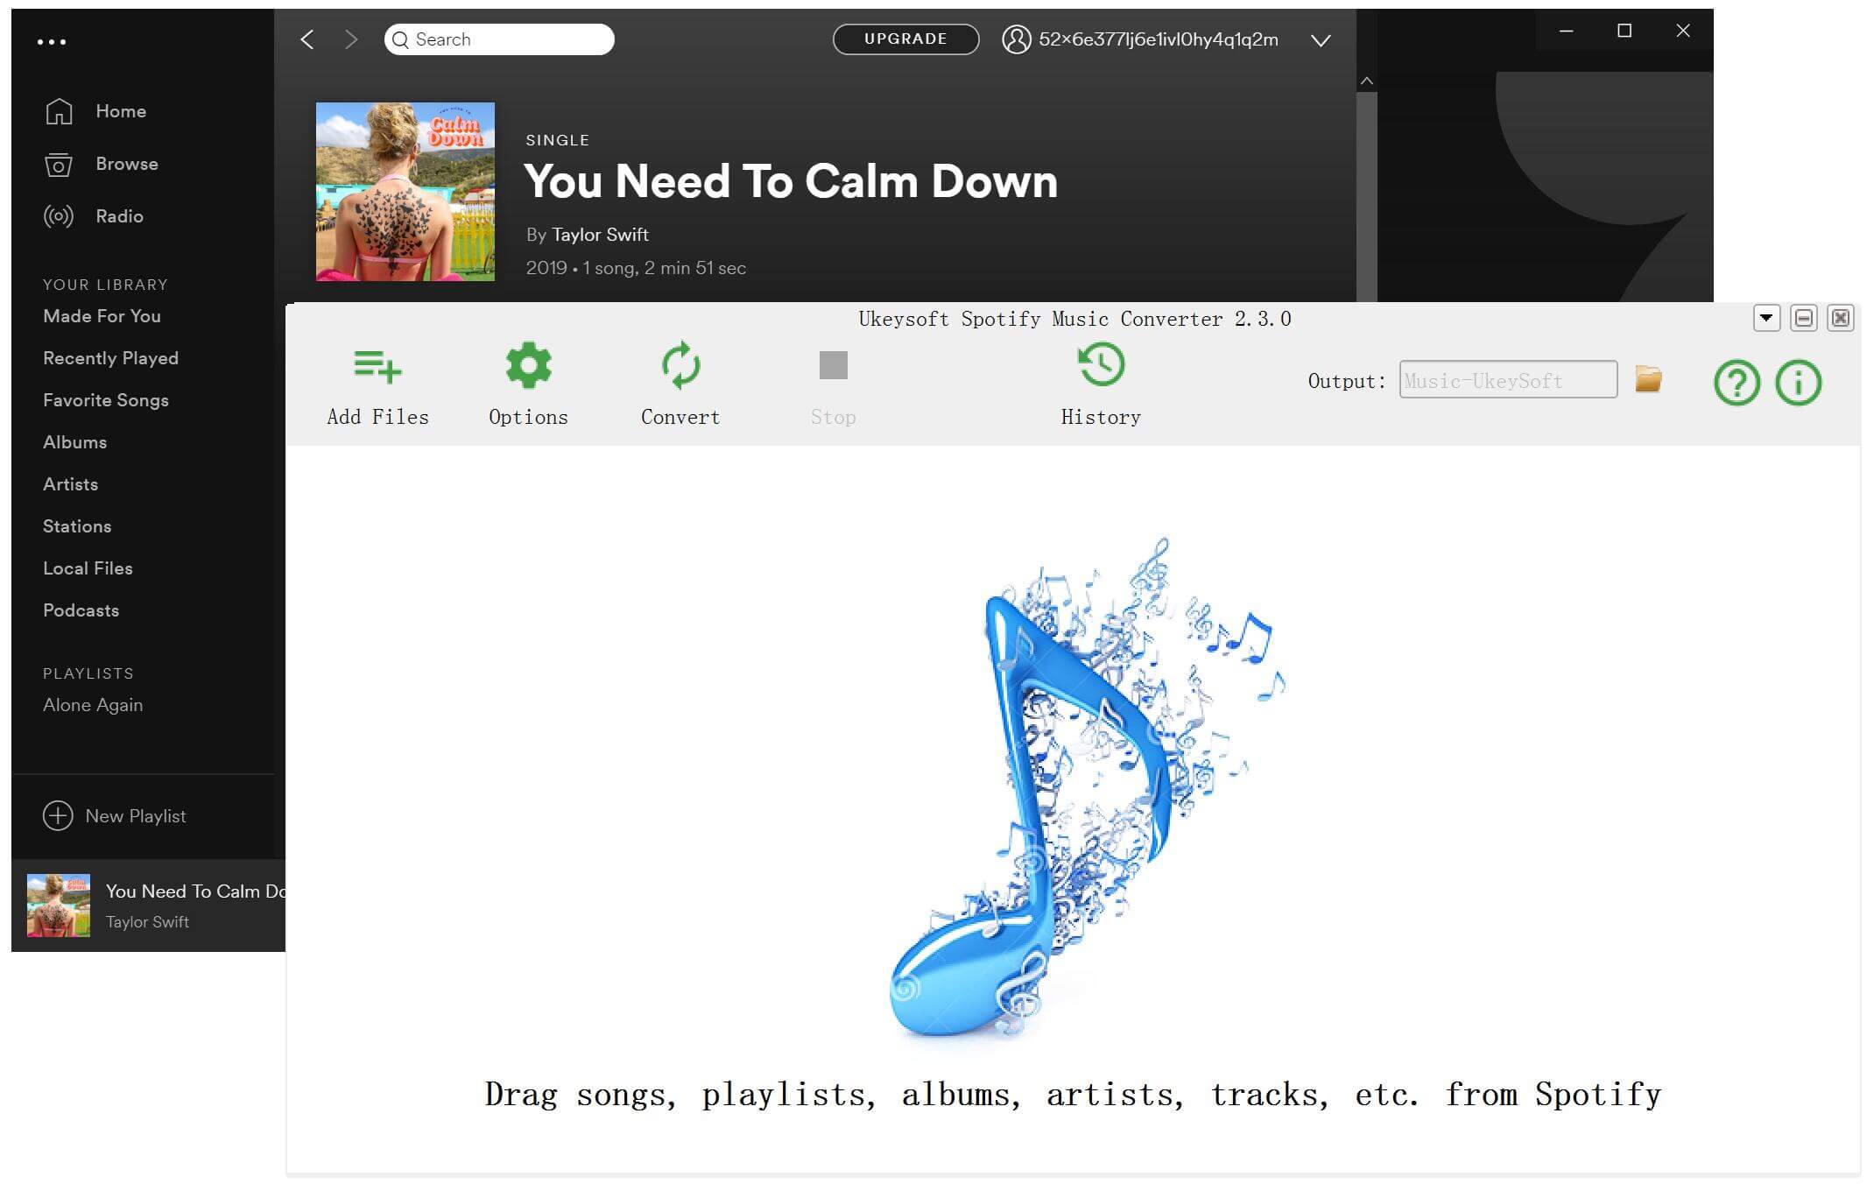This screenshot has width=1874, height=1191.
Task: Expand the UkeySoft converter dropdown arrow
Action: [x=1766, y=317]
